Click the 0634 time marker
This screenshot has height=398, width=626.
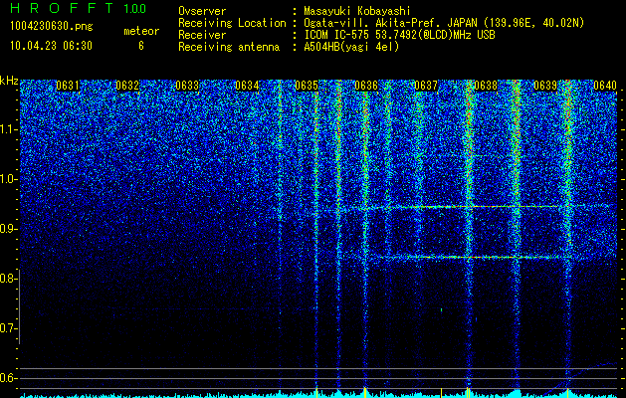coord(247,86)
